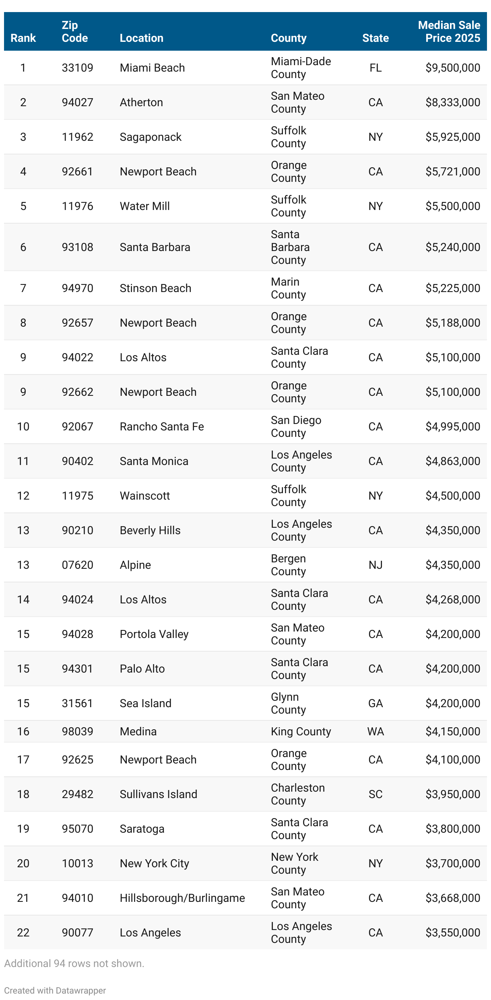Click the Rancho Santa Fe row
Screen dimensions: 491x1000
tap(162, 426)
